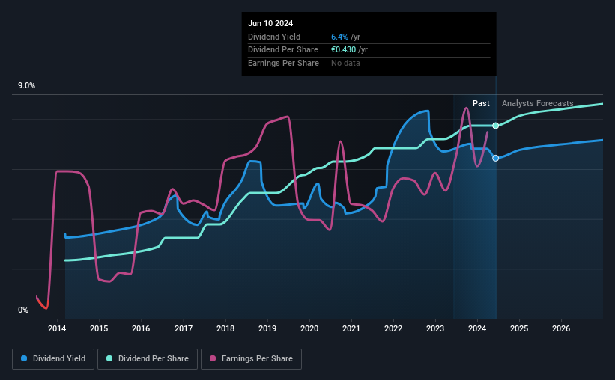Click the 2022 x-axis label

point(393,328)
